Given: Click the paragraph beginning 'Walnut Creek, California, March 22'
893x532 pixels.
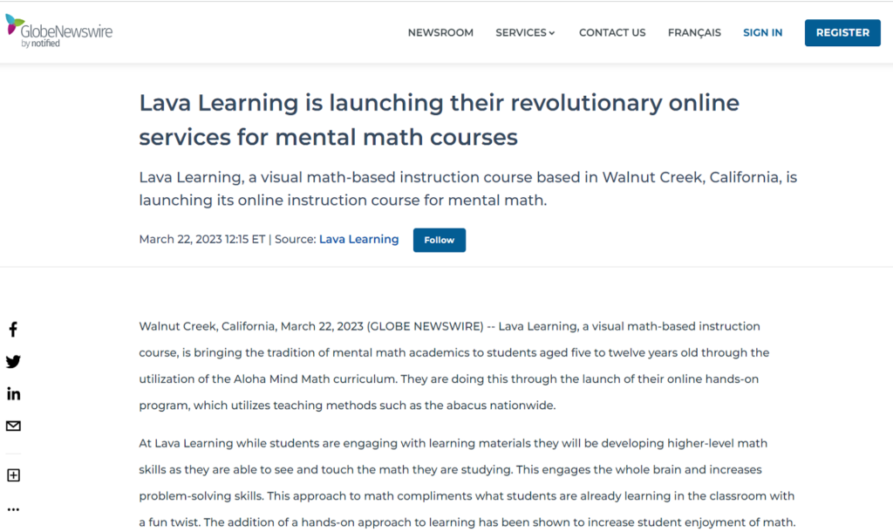Looking at the screenshot, I should [453, 365].
